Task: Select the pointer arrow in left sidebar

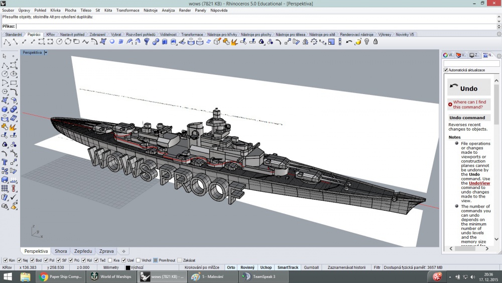Action: [5, 56]
